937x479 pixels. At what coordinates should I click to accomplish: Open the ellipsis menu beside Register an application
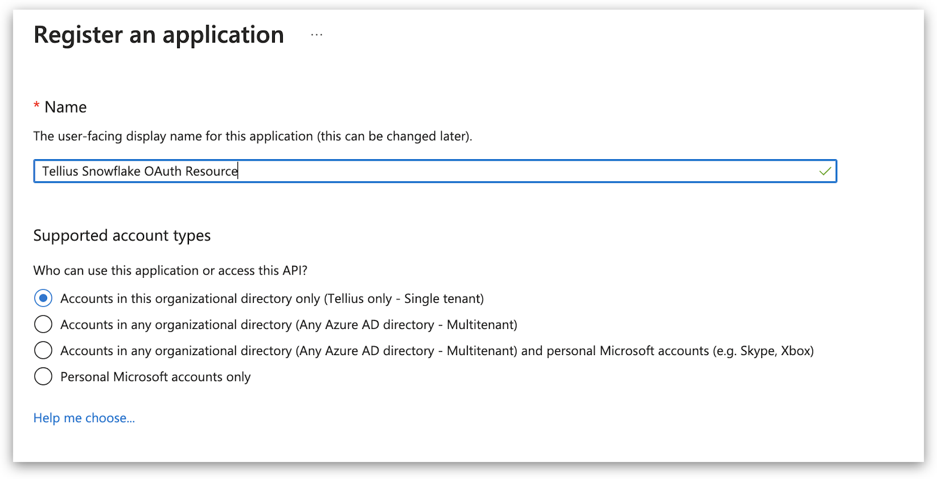point(317,35)
